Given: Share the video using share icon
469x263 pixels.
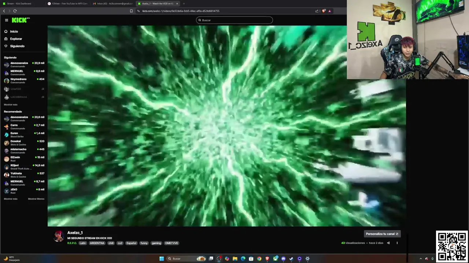Looking at the screenshot, I should pyautogui.click(x=388, y=243).
